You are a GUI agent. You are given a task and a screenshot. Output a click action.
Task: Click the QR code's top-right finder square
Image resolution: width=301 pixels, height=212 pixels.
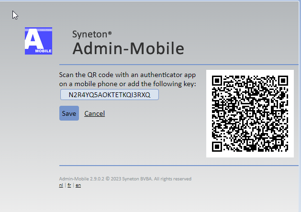282,81
